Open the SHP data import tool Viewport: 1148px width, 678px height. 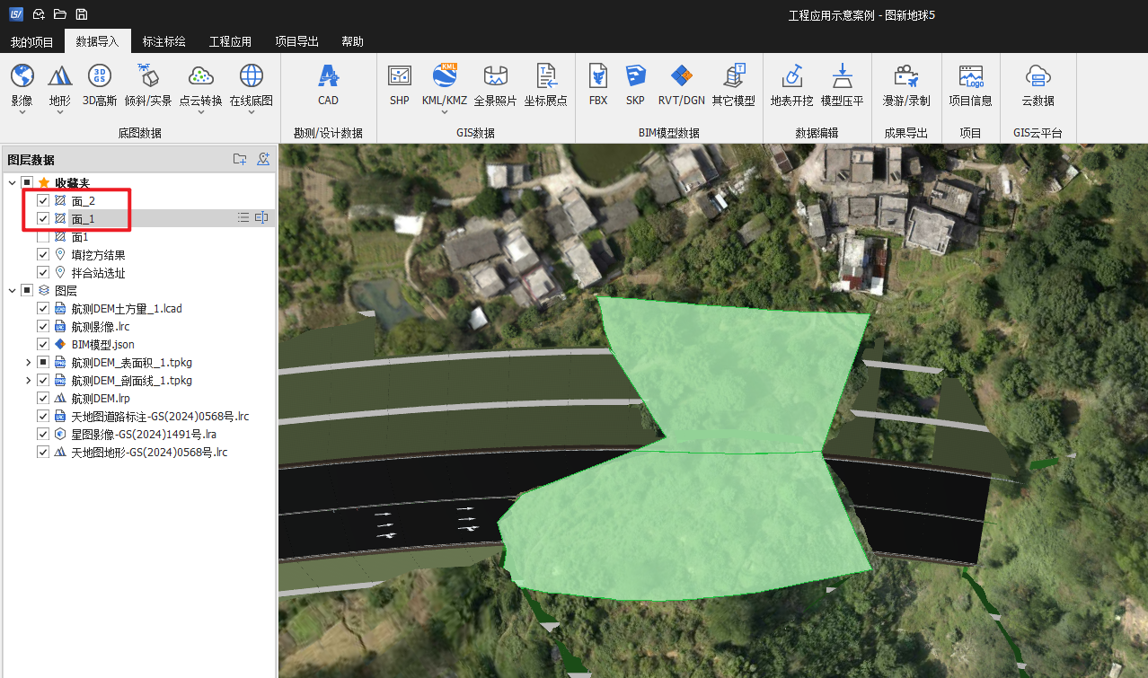pyautogui.click(x=399, y=76)
